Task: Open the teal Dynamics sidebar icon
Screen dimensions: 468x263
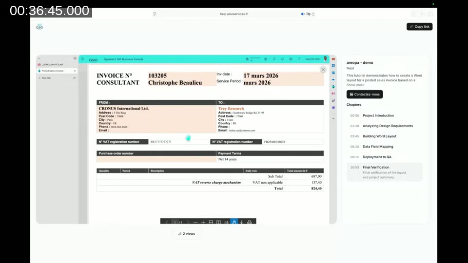Action: tap(333, 87)
